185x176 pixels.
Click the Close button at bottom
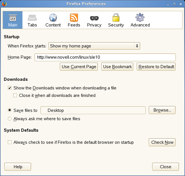click(x=165, y=167)
